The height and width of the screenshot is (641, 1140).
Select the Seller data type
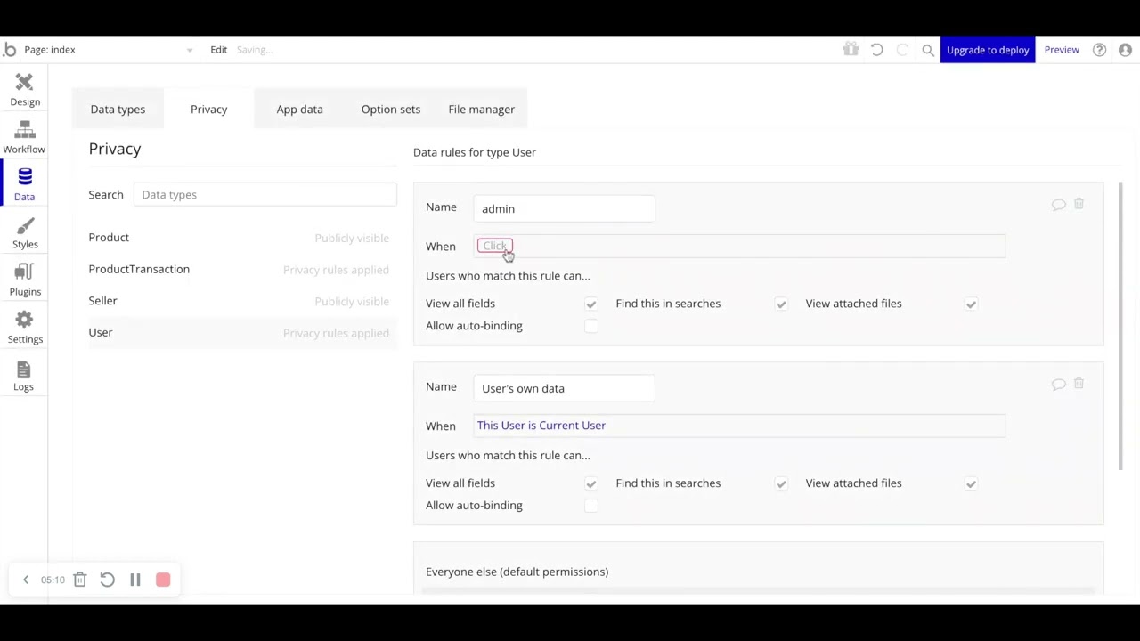[x=239, y=301]
